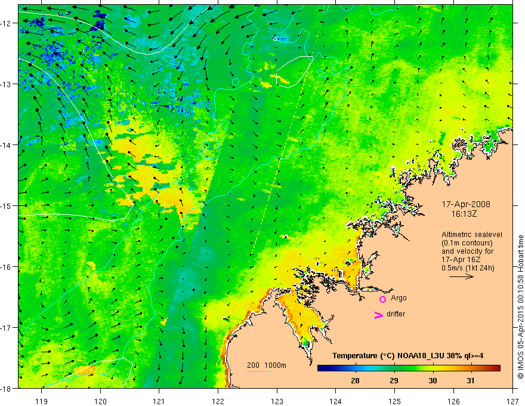Click the "Temperature (°C) NOAA18_L3U 38% ql>=4" title
Screen dimensions: 525x406
pos(407,356)
